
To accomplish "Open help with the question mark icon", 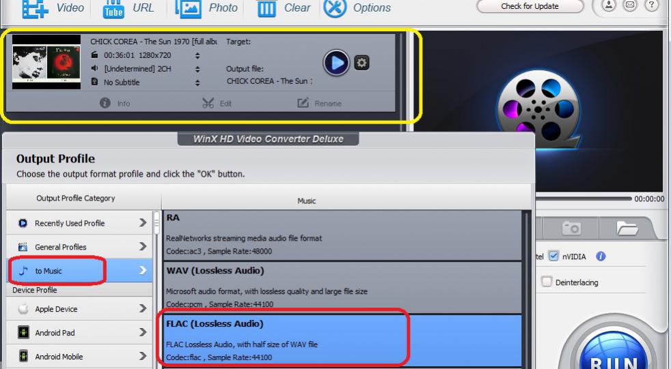I will 655,5.
